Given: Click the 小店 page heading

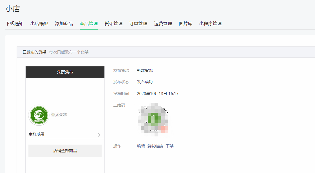Looking at the screenshot, I should [13, 9].
